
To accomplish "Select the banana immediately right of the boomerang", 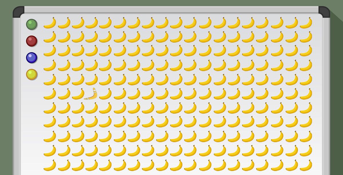I will [x=105, y=94].
